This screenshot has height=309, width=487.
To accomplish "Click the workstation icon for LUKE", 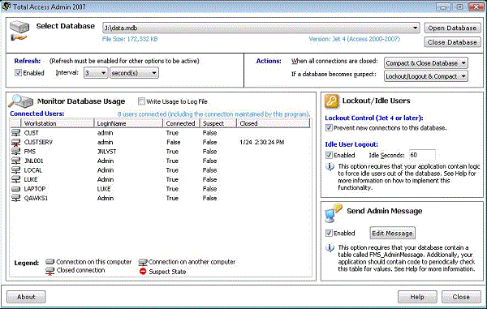I will pos(16,179).
